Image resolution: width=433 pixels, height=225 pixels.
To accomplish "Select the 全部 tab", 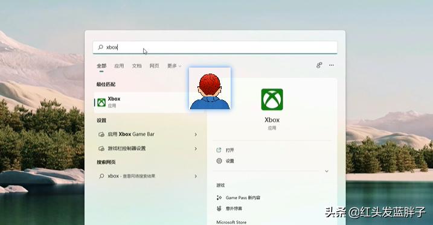I will 101,66.
